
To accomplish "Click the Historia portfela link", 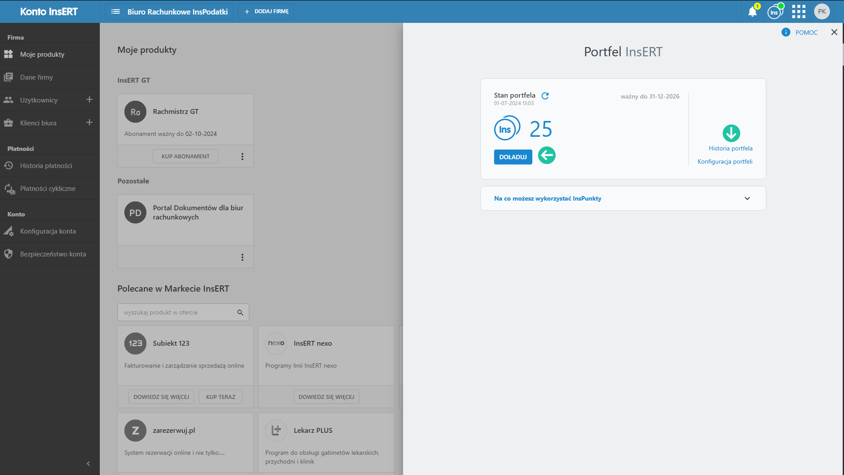I will coord(730,148).
